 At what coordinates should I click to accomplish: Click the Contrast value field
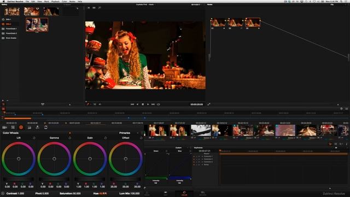[x=21, y=193]
